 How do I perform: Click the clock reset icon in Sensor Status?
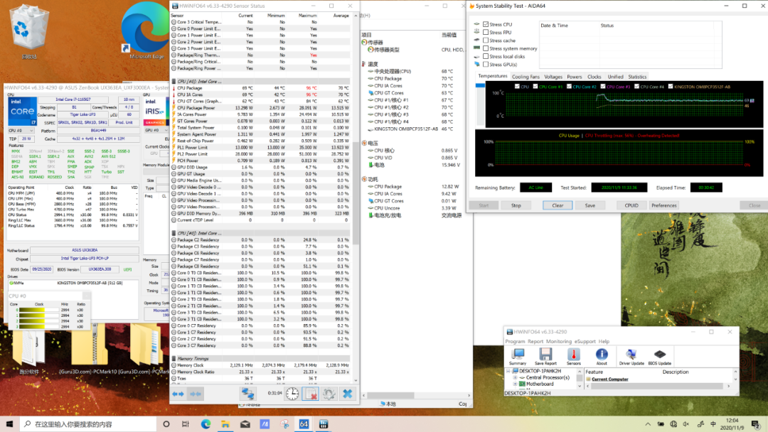[292, 393]
